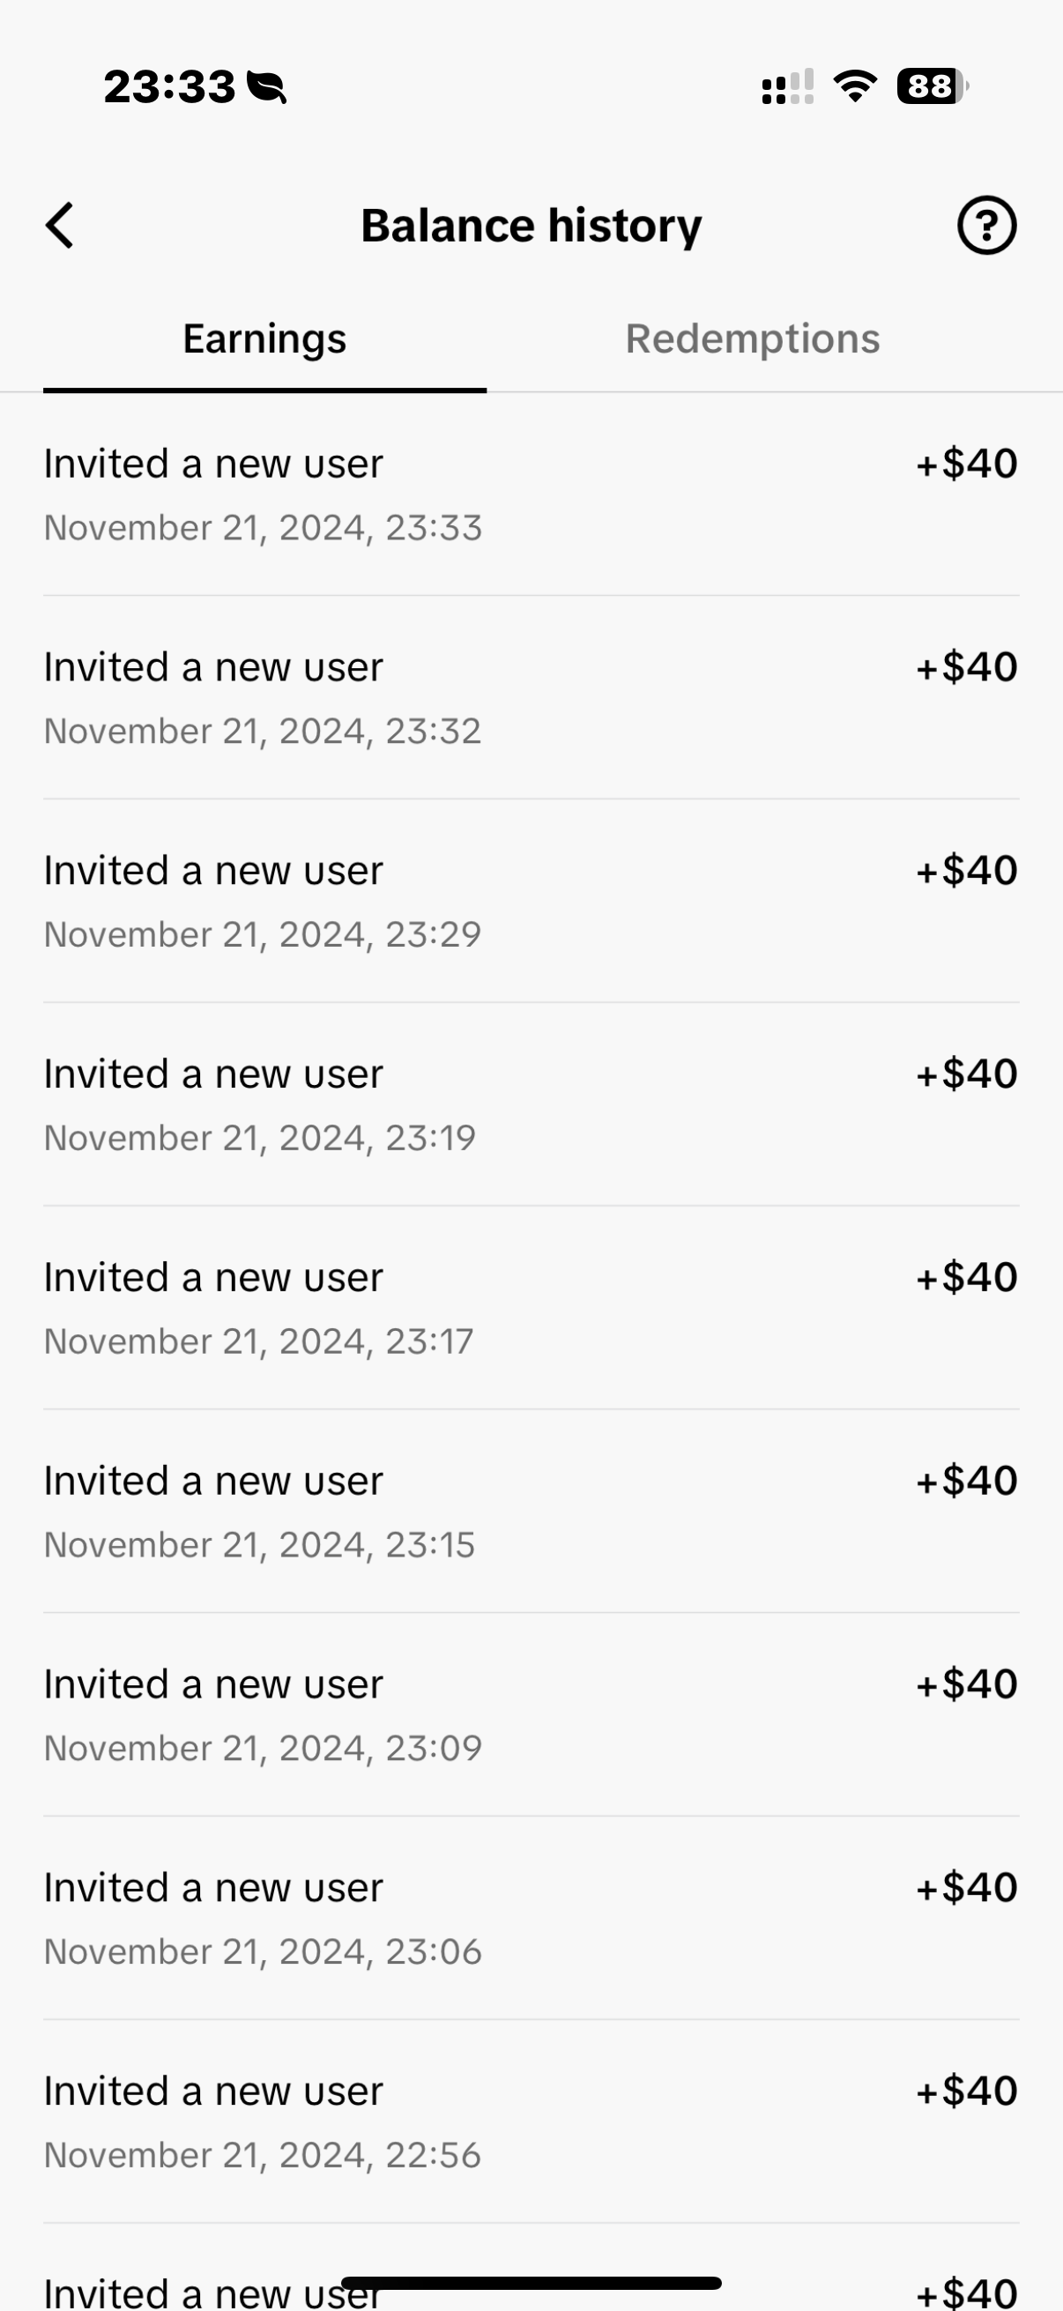Tap the focus mode icon beside the clock

coord(266,88)
